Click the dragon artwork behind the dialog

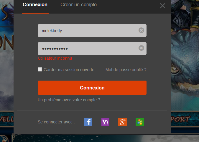[x=184, y=74]
